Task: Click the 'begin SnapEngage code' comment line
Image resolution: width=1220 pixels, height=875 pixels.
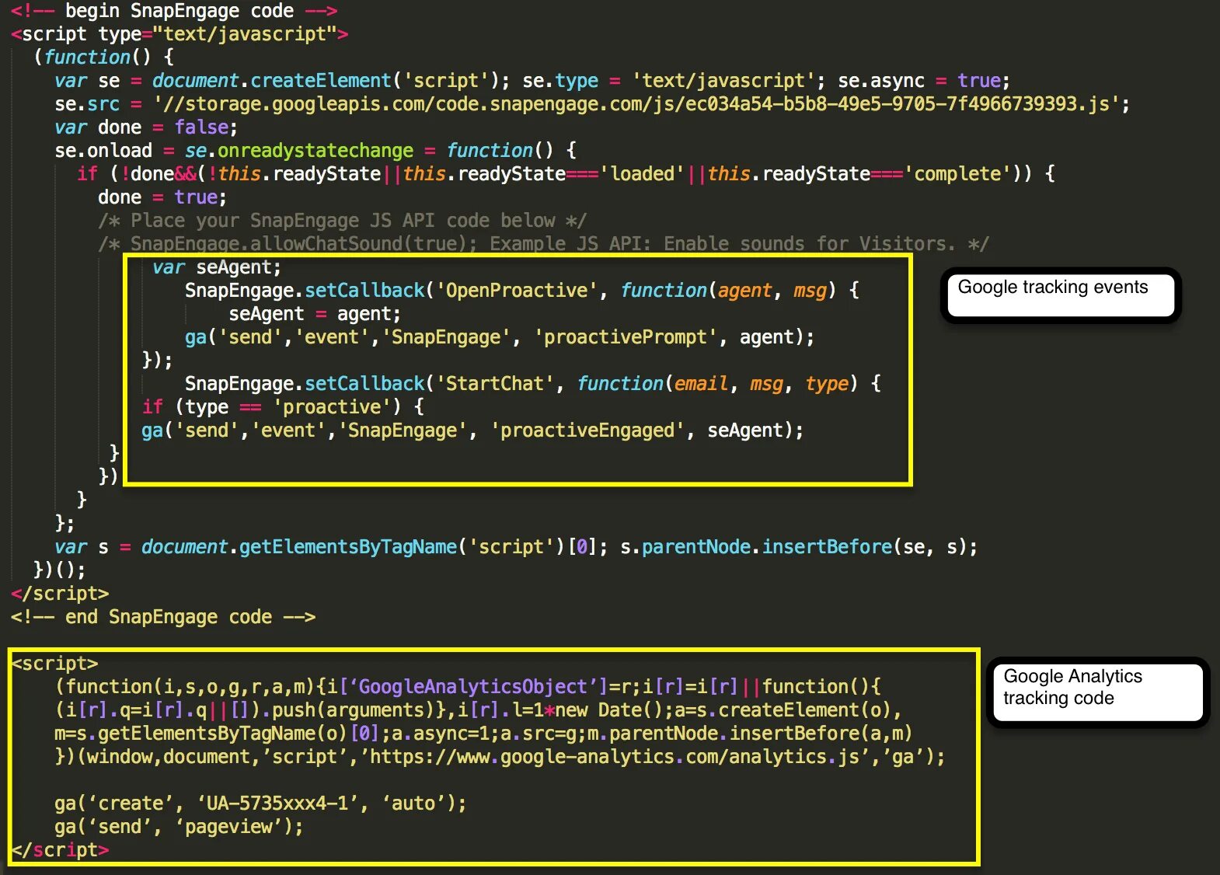Action: tap(174, 11)
